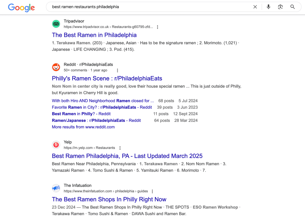Screen dimensions: 305x220
Task: Start voice search with microphone icon
Action: pyautogui.click(x=268, y=7)
